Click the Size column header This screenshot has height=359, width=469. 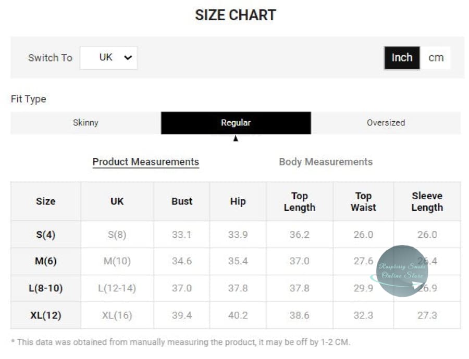[46, 201]
